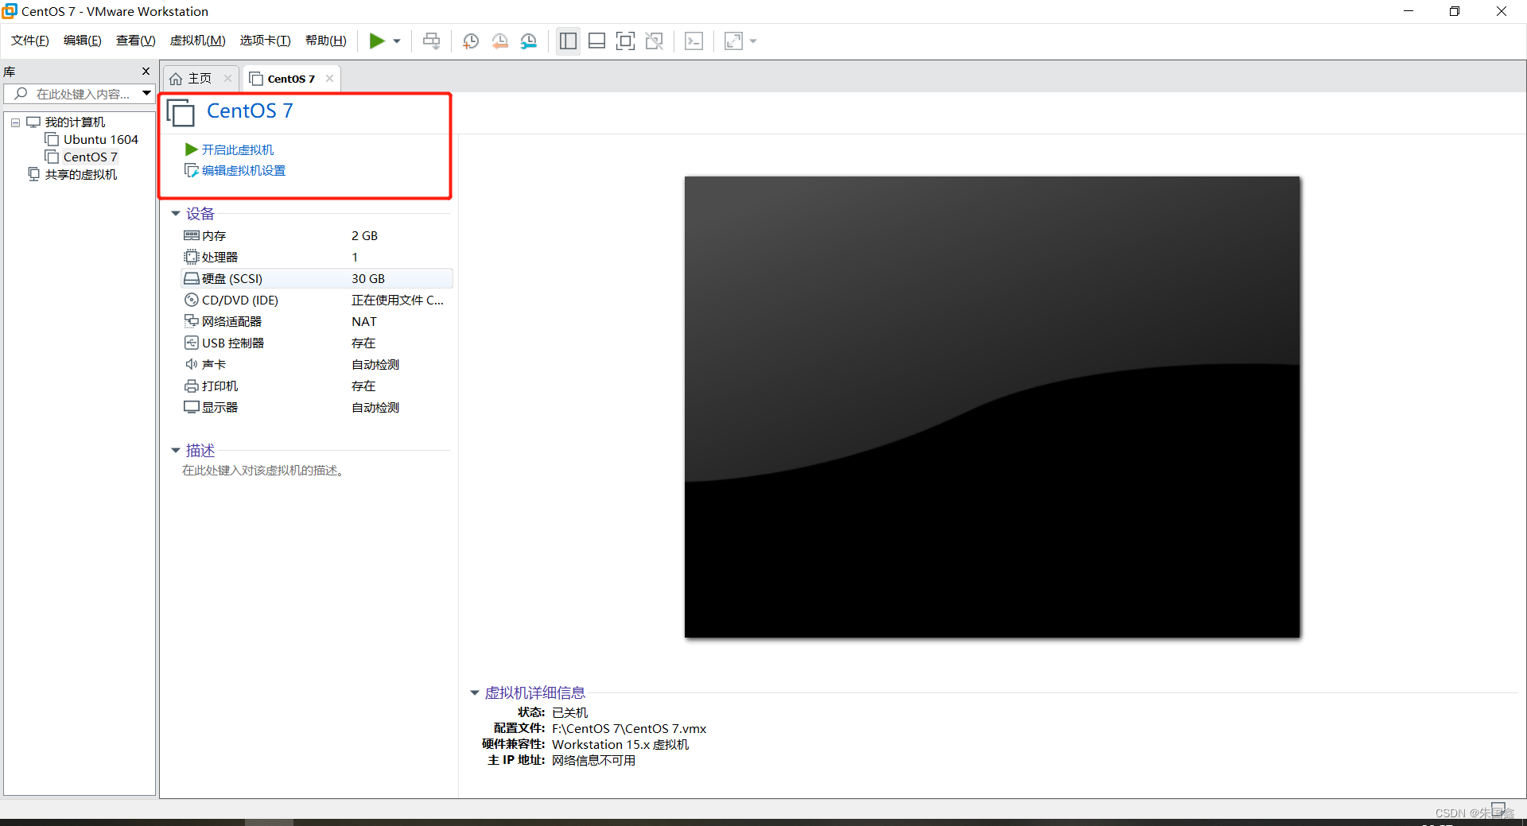Click the send Ctrl+Alt+Del toolbar icon
This screenshot has height=826, width=1527.
[431, 41]
